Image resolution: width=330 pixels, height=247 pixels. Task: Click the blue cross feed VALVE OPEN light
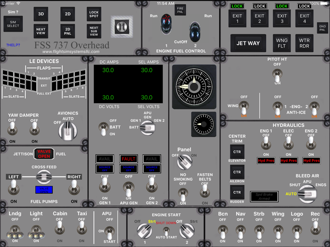tap(44, 190)
